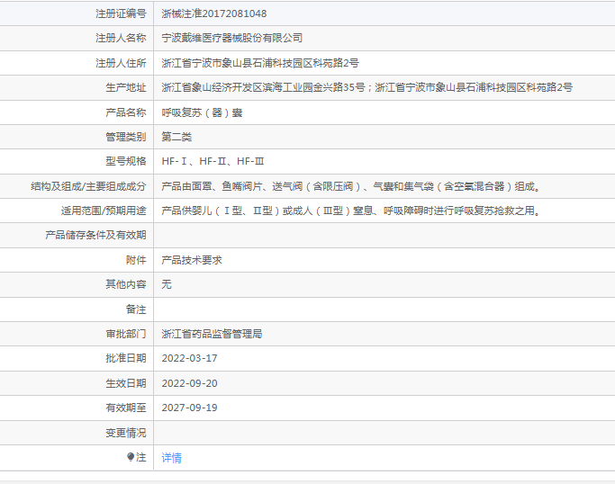Click the 注册人住所 label
615x484 pixels.
(x=121, y=63)
